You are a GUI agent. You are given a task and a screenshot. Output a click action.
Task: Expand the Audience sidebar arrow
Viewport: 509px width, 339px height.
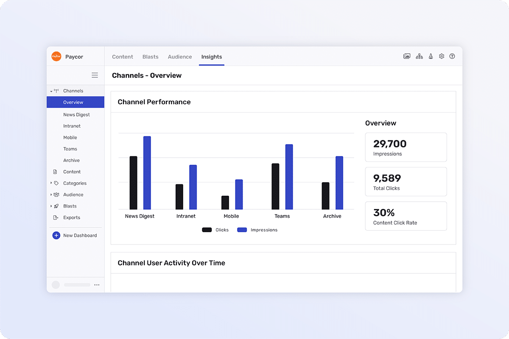coord(51,195)
